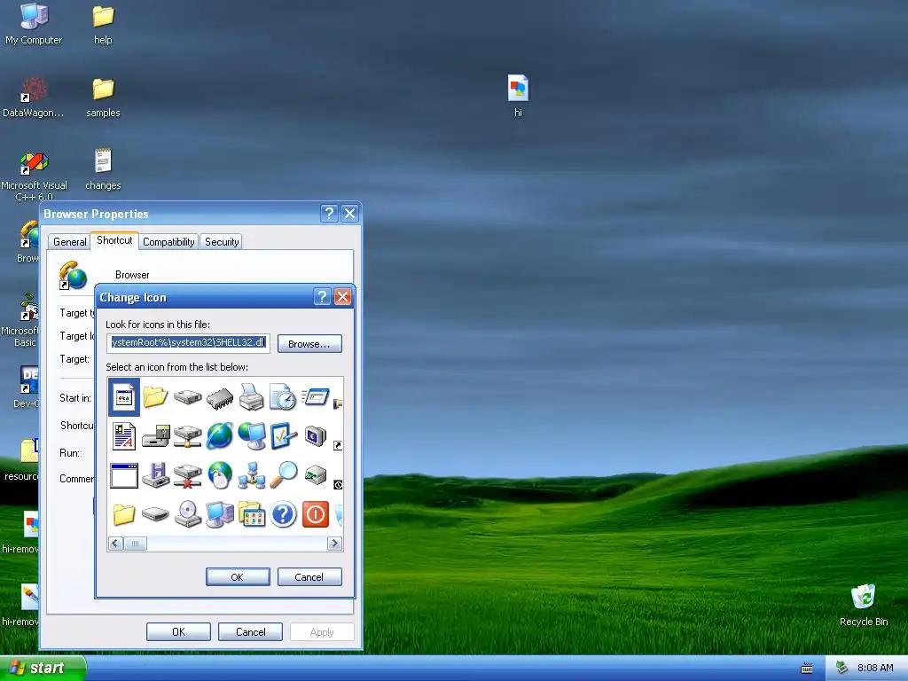Click the taskbar clock
Image resolution: width=908 pixels, height=681 pixels.
coord(875,669)
